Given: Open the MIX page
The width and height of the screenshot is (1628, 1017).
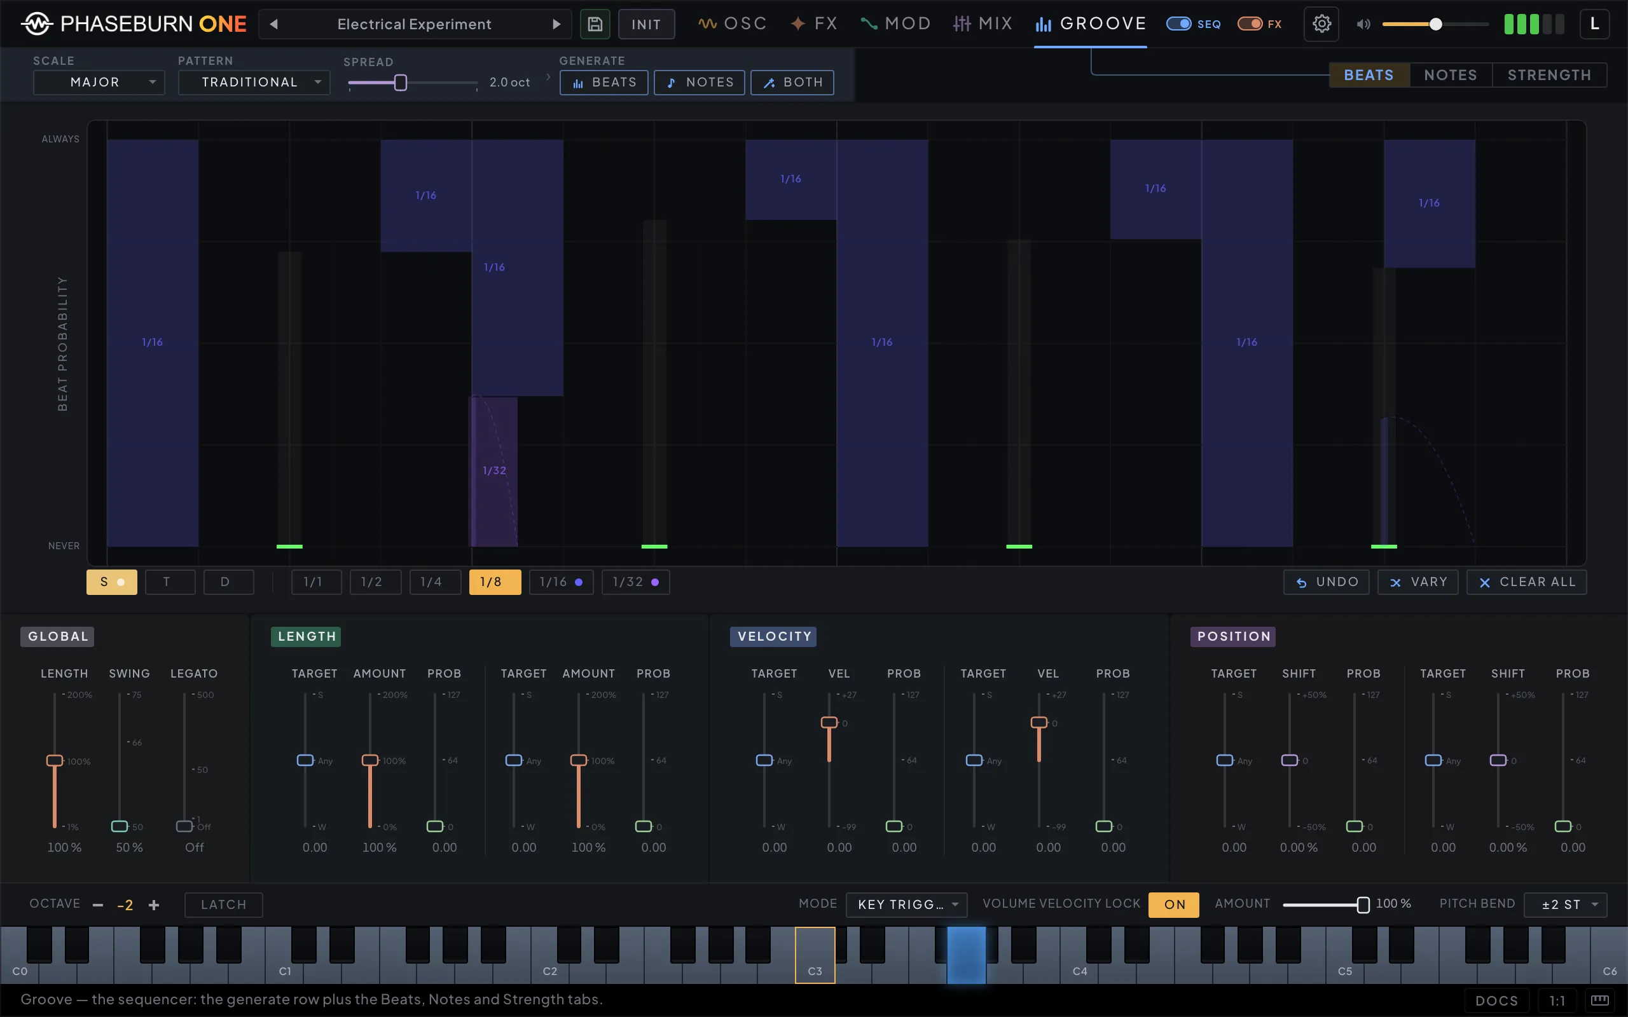Looking at the screenshot, I should (983, 24).
